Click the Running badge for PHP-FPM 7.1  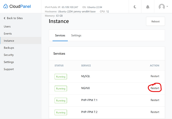61,101
